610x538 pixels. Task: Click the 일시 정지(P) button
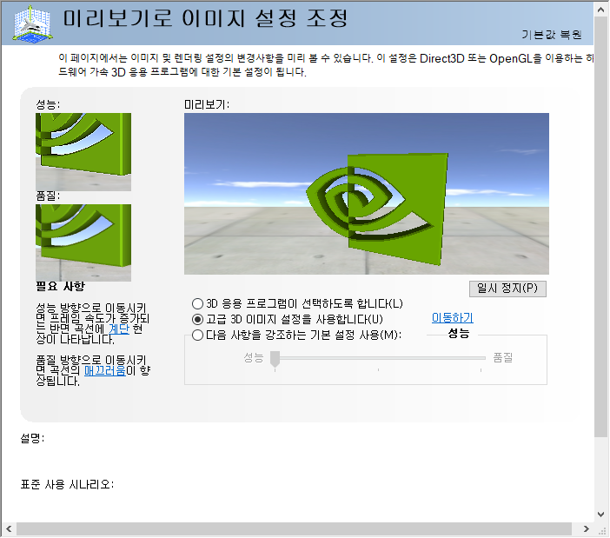507,289
